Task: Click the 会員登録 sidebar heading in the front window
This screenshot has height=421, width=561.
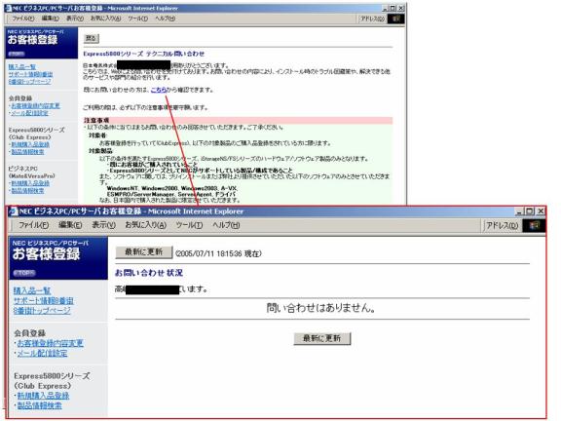Action: coord(29,333)
